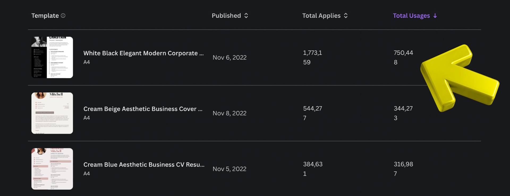
Task: Click the sort arrows beside Total Applies
Action: [346, 16]
